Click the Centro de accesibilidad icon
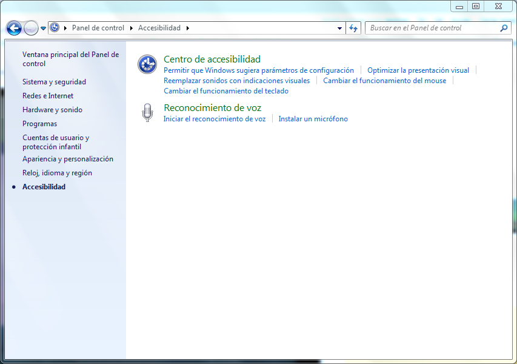Screen dimensions: 517x364 (x=147, y=64)
